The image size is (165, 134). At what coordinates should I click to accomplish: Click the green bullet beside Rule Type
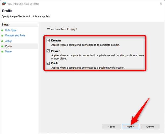pos(3,30)
